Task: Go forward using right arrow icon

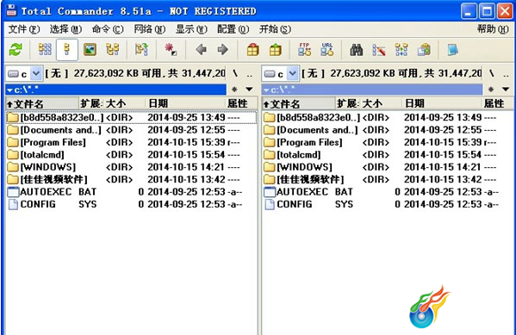Action: tap(223, 50)
